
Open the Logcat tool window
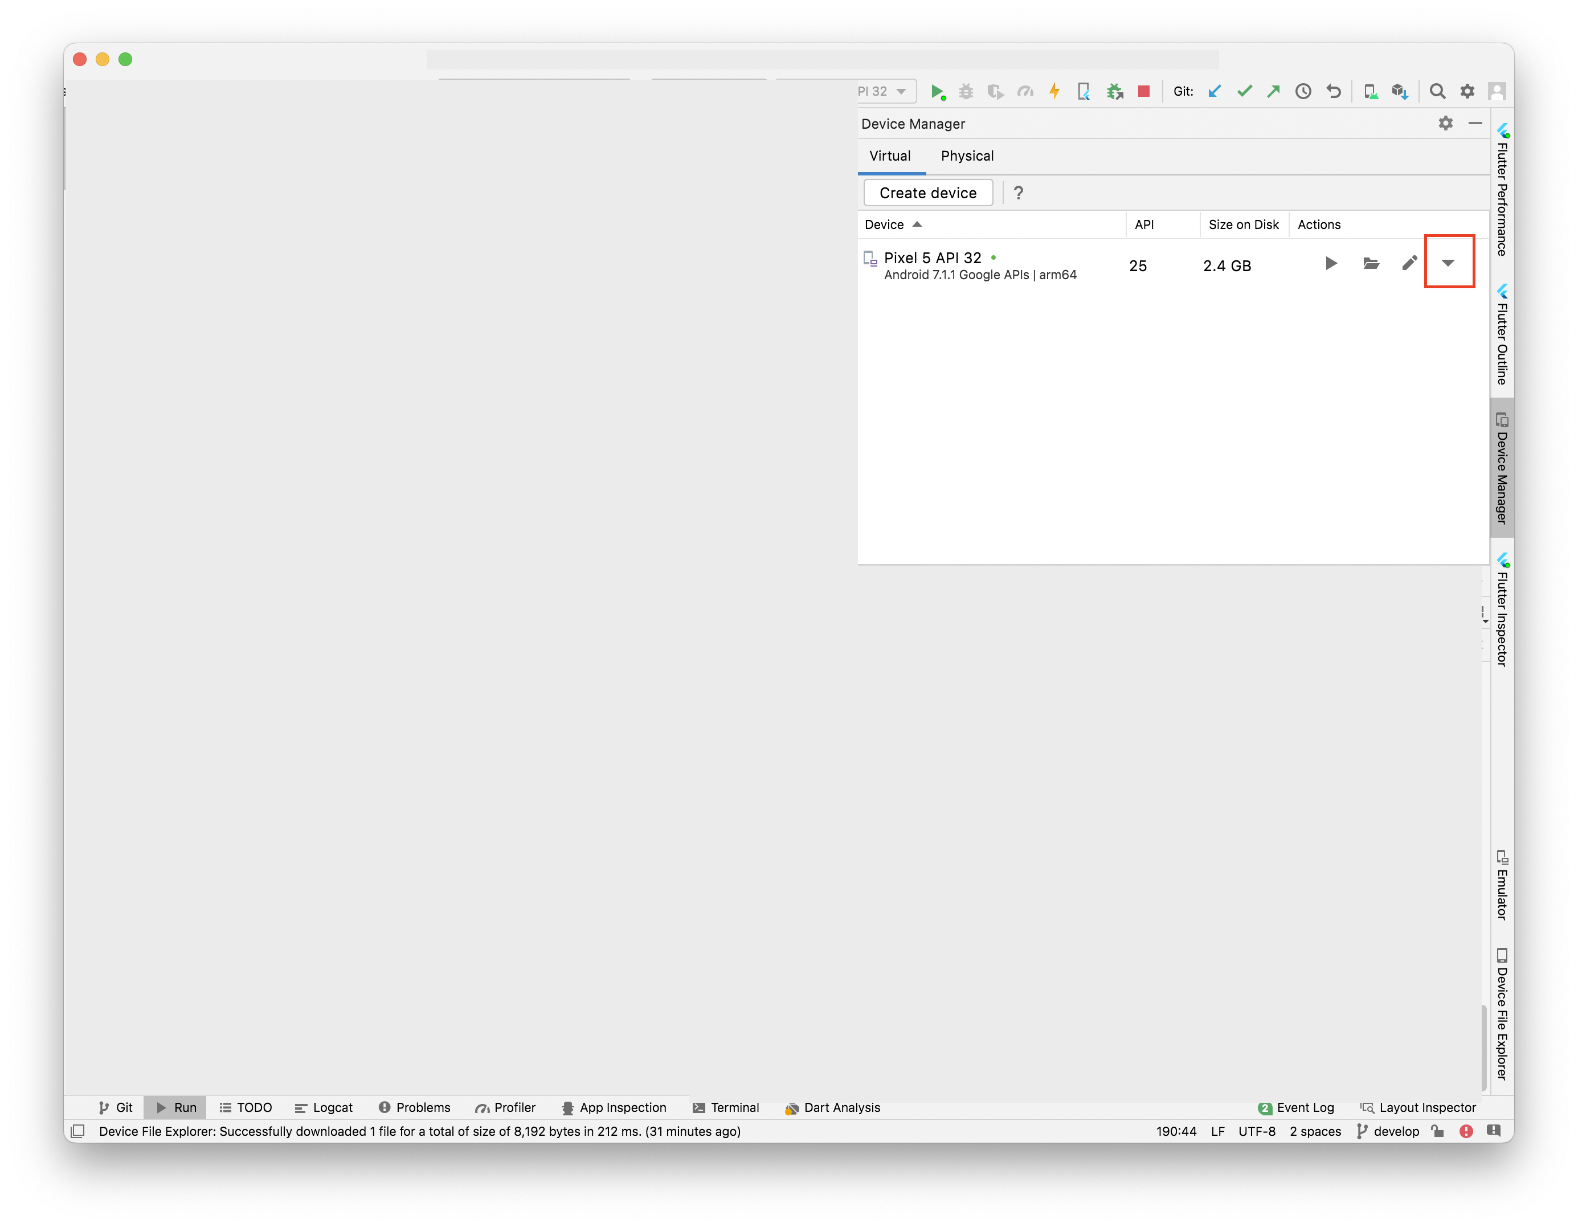coord(324,1107)
